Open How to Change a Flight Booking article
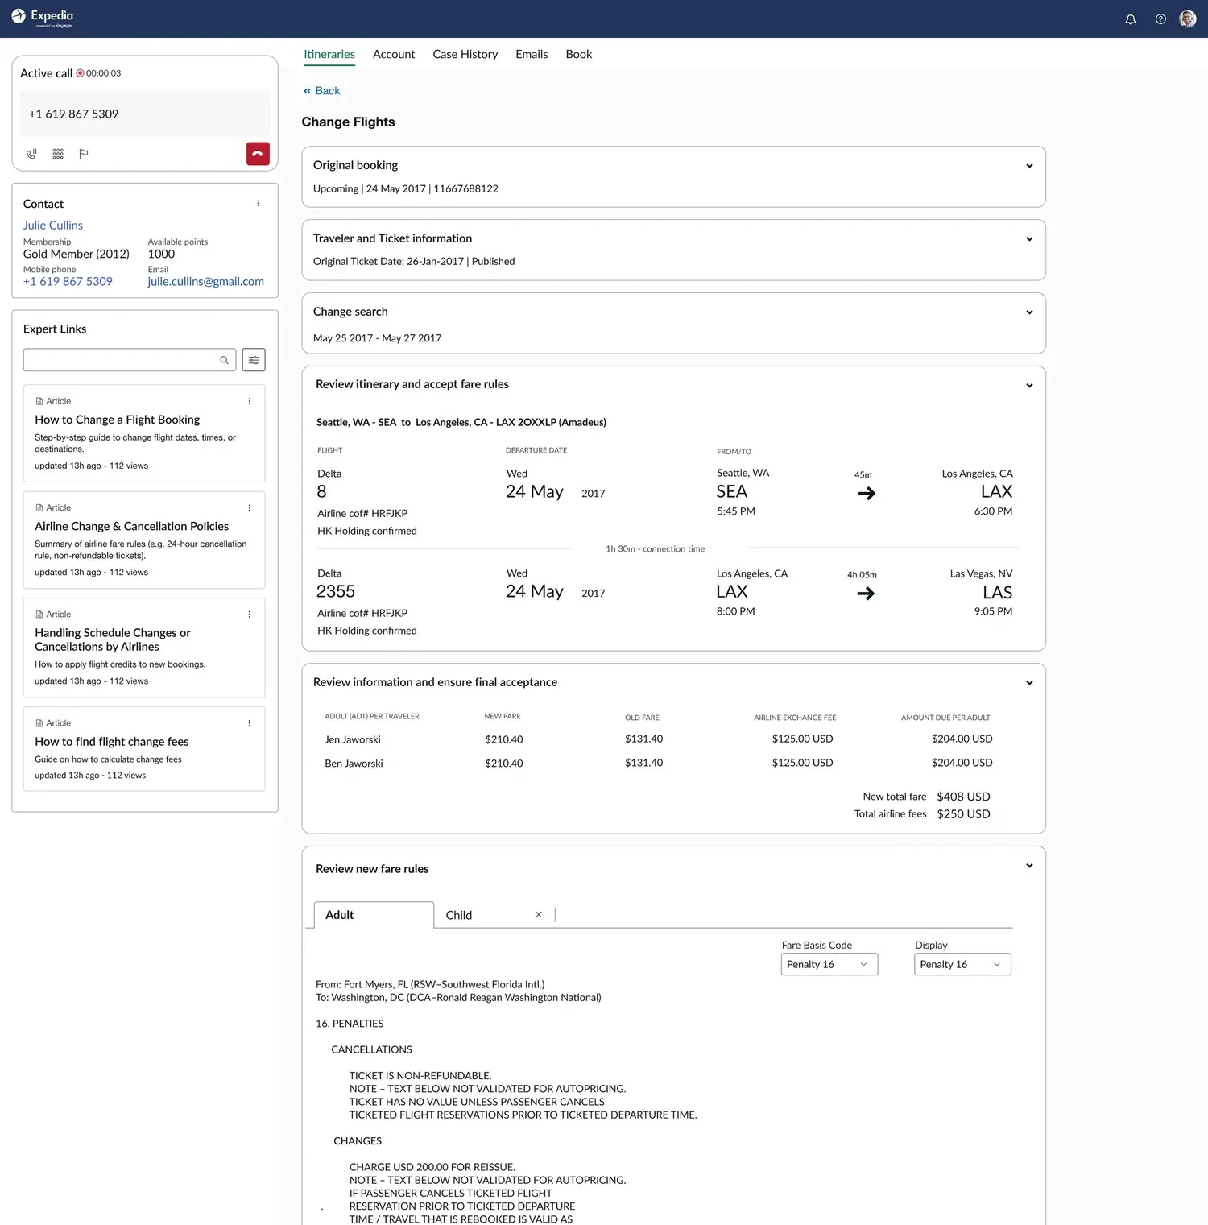 click(118, 420)
